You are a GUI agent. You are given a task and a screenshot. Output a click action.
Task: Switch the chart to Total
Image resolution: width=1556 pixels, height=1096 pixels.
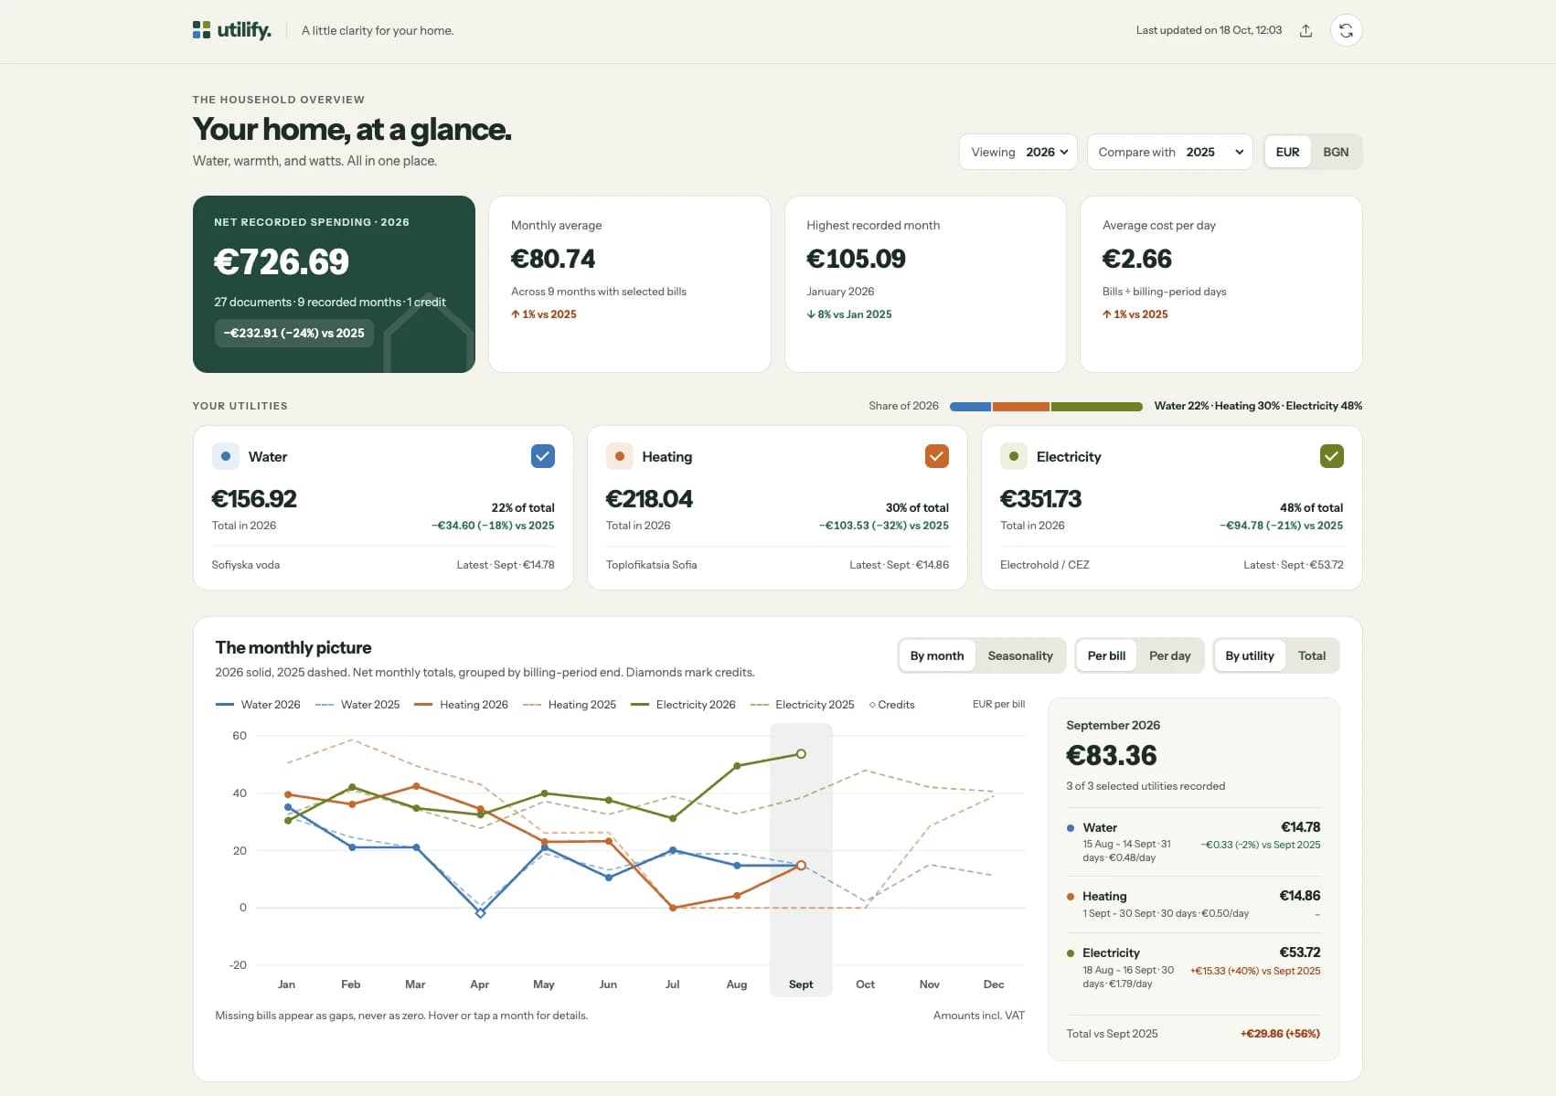tap(1312, 655)
